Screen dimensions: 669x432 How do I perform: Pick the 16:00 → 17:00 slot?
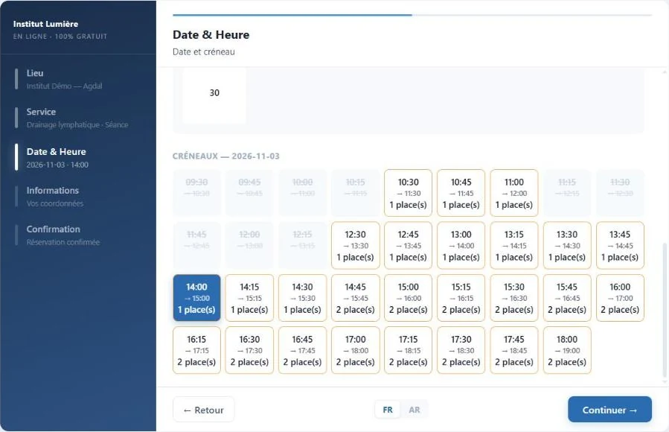click(619, 298)
